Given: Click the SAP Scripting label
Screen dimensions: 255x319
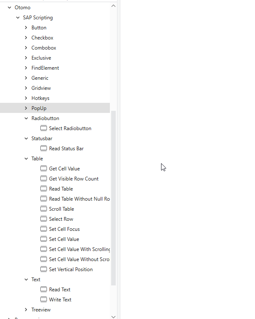Looking at the screenshot, I should (38, 18).
